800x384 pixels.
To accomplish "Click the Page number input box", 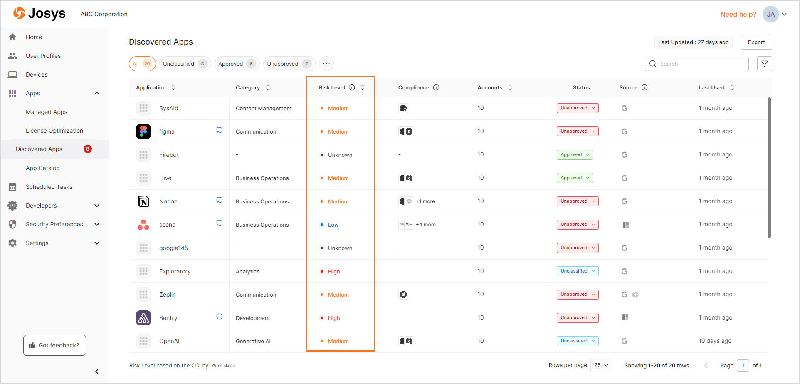I will click(743, 365).
